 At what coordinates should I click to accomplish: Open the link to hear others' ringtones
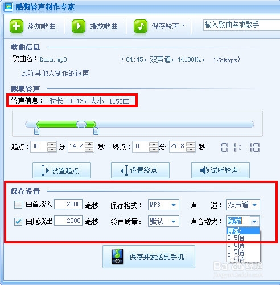click(x=55, y=73)
